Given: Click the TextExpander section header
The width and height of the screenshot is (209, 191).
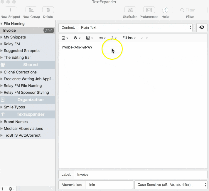Looking at the screenshot, I should point(28,114).
